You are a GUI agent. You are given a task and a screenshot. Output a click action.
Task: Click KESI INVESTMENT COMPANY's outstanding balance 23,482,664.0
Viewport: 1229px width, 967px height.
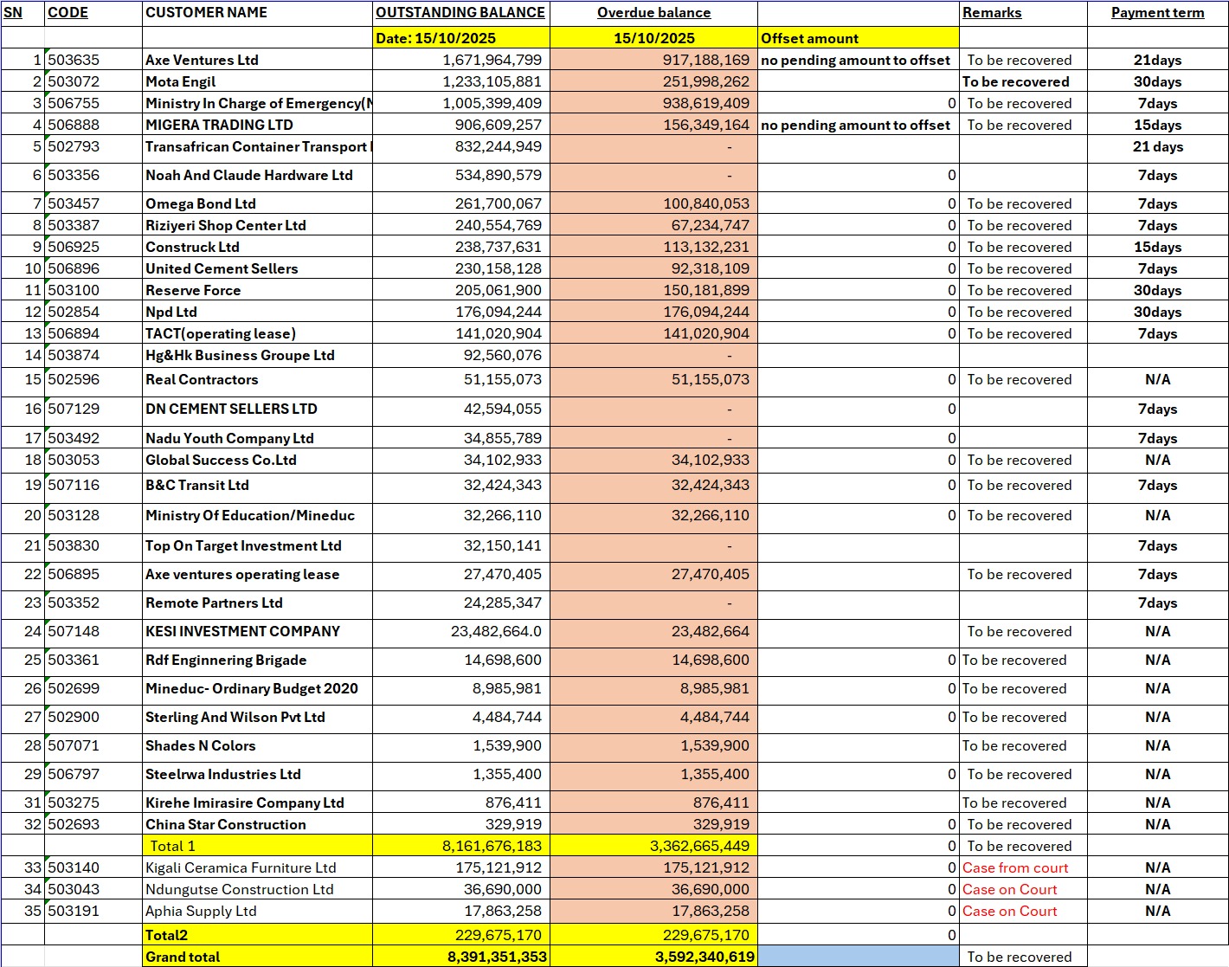[496, 631]
